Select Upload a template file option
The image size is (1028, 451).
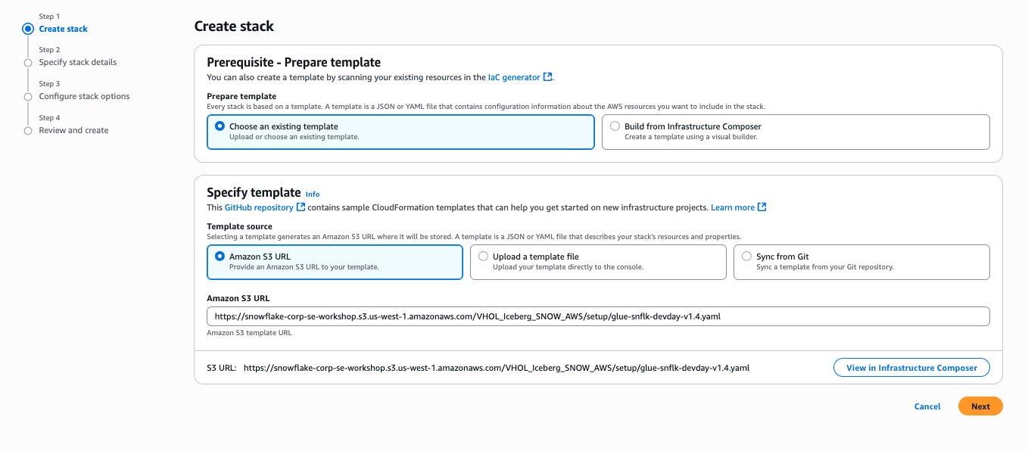tap(483, 257)
